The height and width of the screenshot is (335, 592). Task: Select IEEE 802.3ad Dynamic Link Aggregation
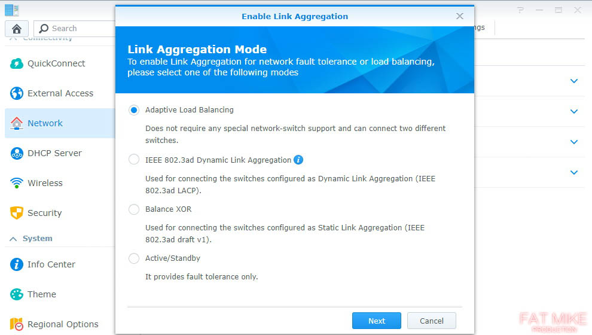click(134, 159)
